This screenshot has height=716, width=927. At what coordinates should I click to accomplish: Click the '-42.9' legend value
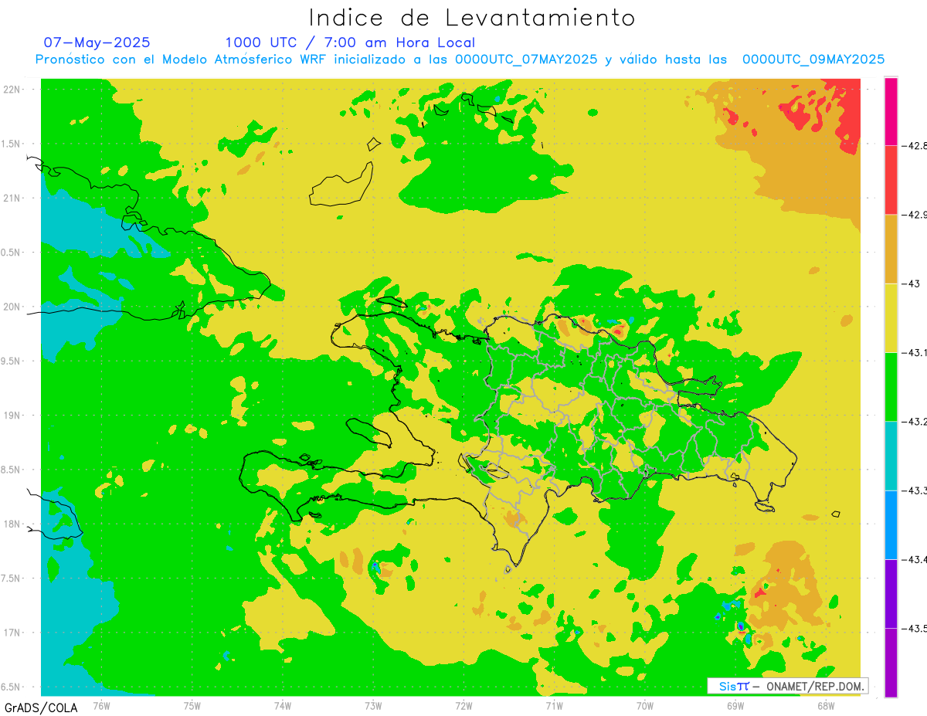coord(914,214)
